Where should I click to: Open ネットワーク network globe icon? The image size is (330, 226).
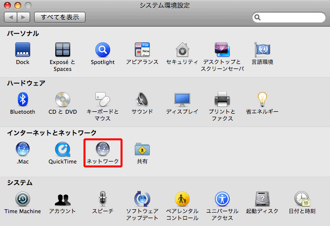(103, 149)
